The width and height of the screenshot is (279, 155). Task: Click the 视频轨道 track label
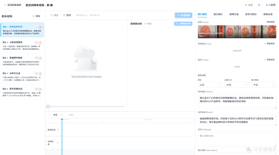(x=51, y=130)
